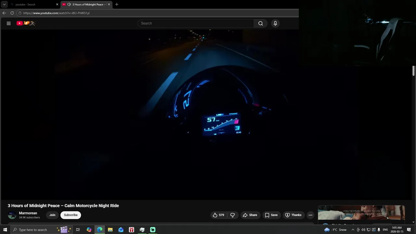Click the page vertical scrollbar thumb
This screenshot has width=416, height=234.
(413, 71)
